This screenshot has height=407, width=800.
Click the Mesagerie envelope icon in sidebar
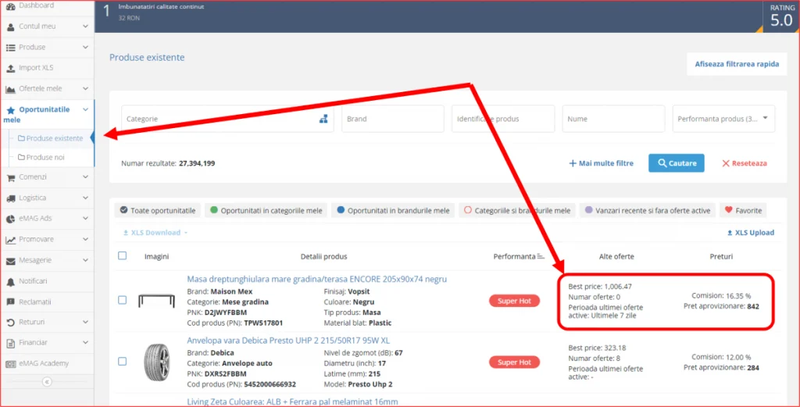(11, 260)
